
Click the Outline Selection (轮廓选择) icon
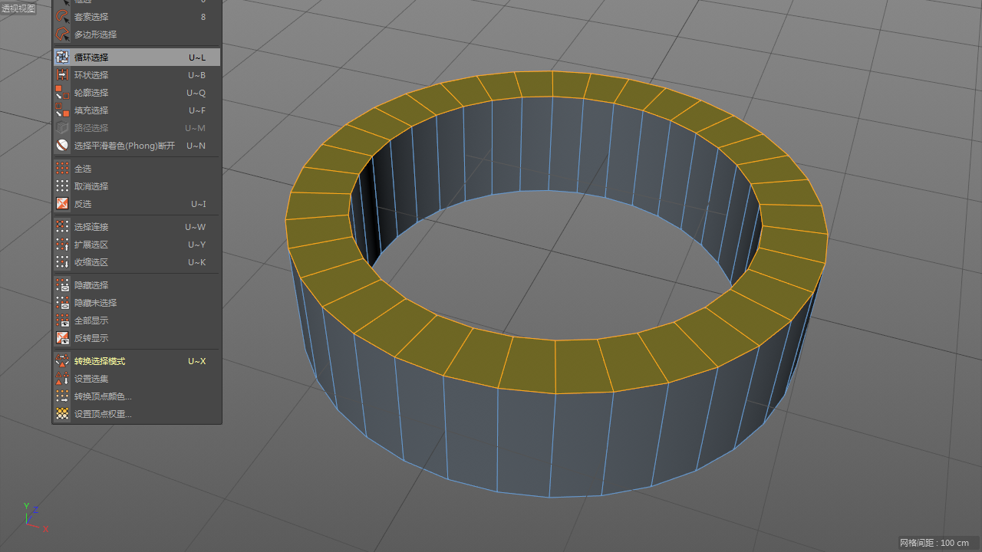(62, 92)
